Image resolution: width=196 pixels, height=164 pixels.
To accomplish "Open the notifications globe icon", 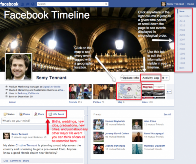I will pyautogui.click(x=33, y=4).
